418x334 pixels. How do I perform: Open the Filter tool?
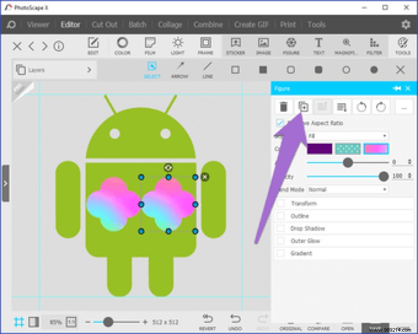tap(374, 46)
